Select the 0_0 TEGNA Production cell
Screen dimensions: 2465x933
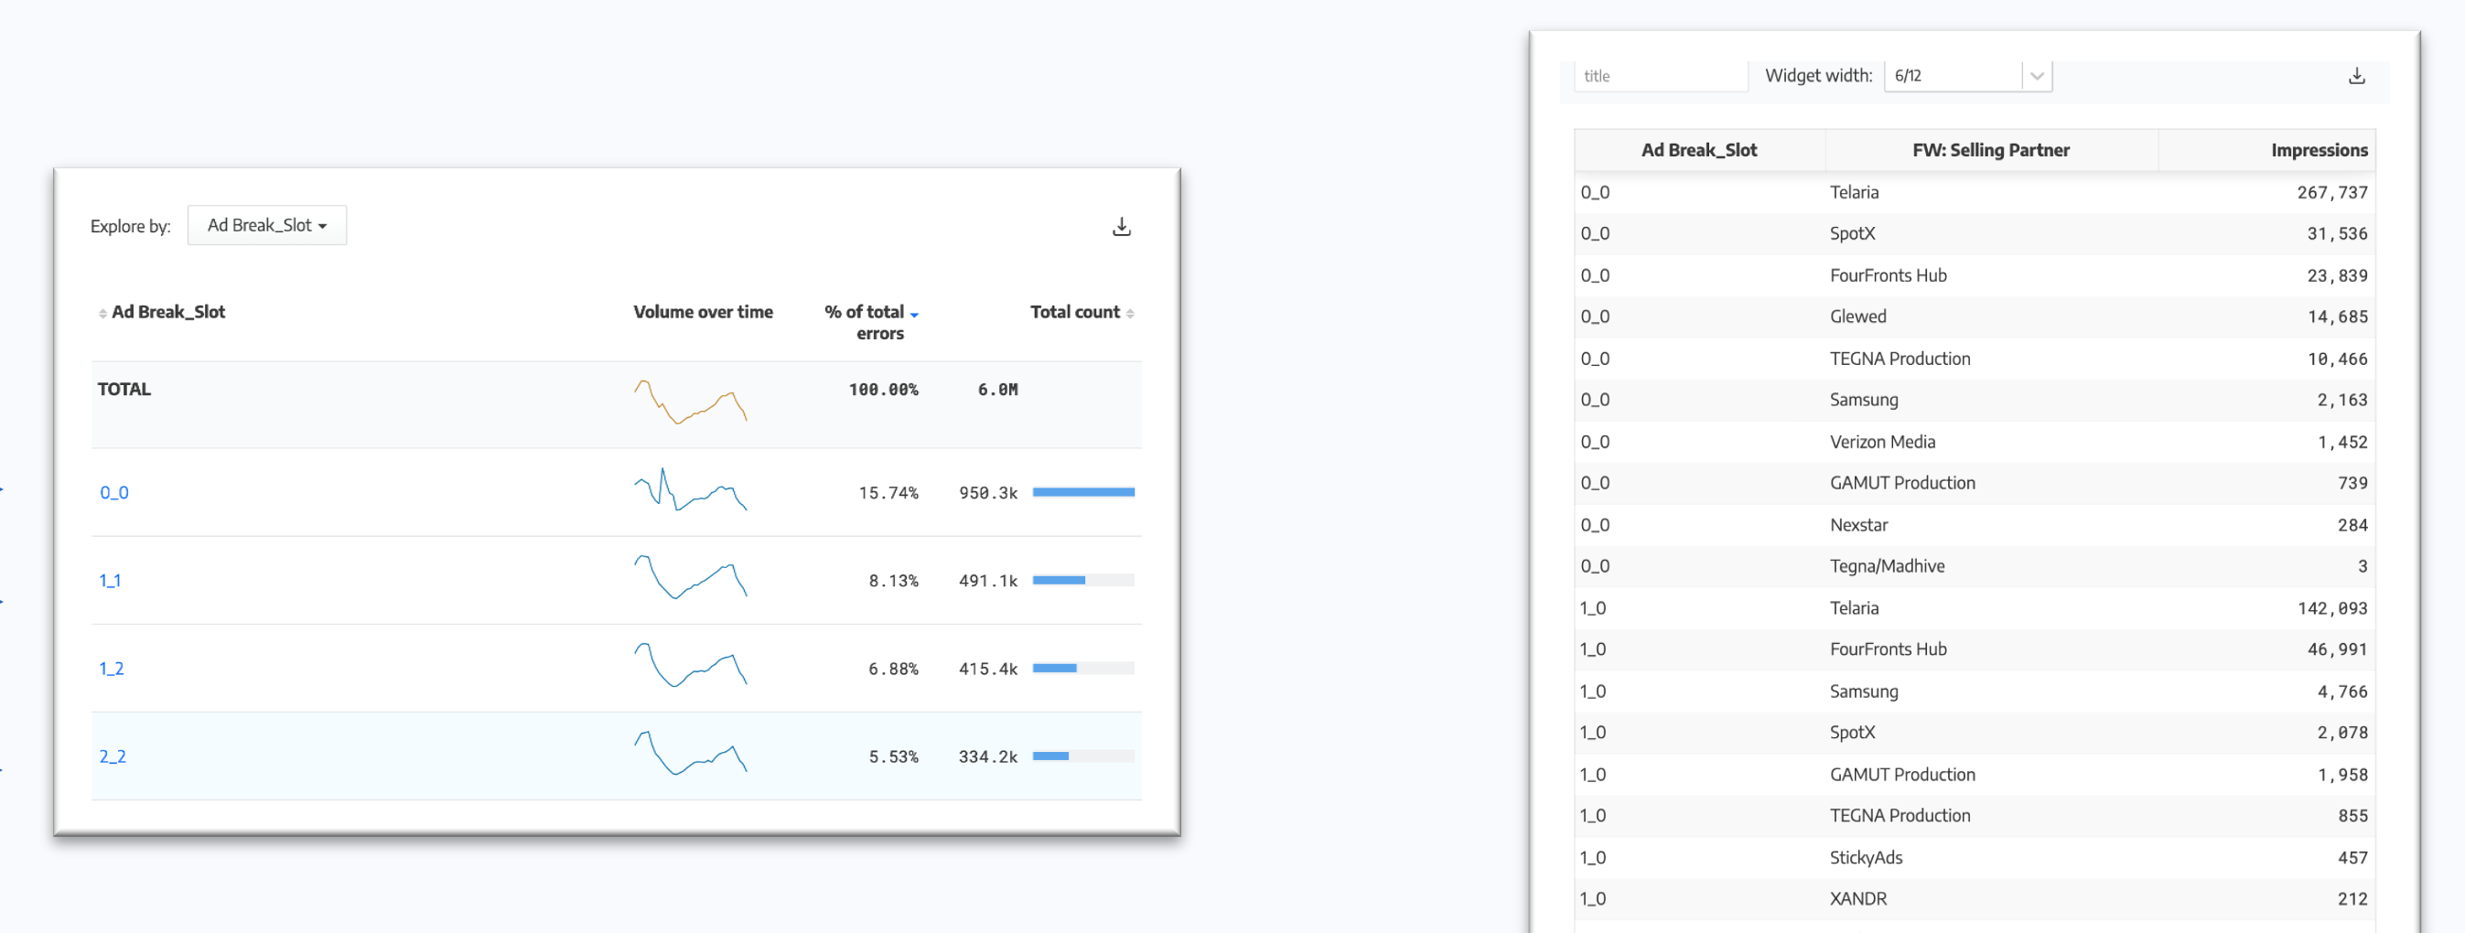pyautogui.click(x=1900, y=359)
